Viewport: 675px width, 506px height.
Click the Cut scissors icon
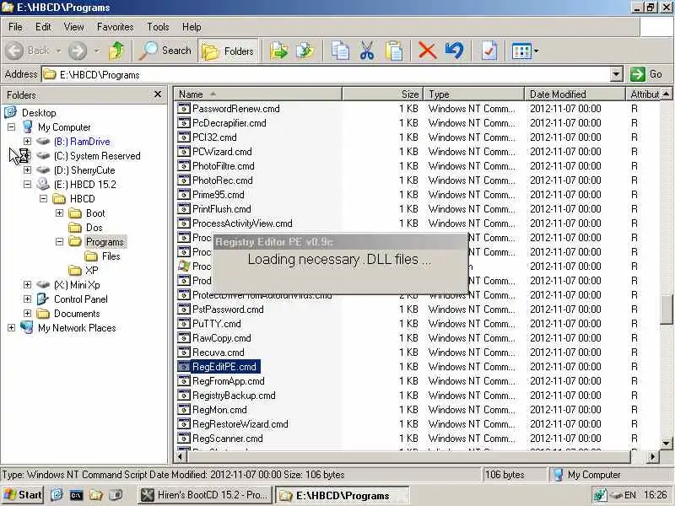(367, 51)
